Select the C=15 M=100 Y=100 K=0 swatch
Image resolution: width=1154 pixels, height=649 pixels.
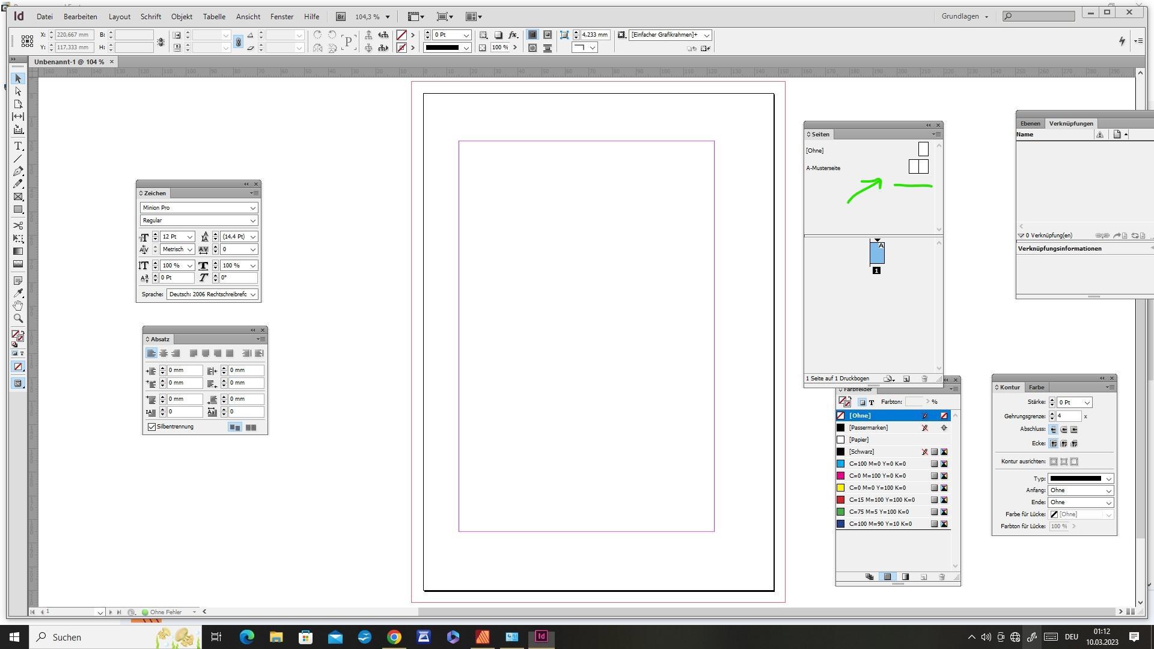881,501
